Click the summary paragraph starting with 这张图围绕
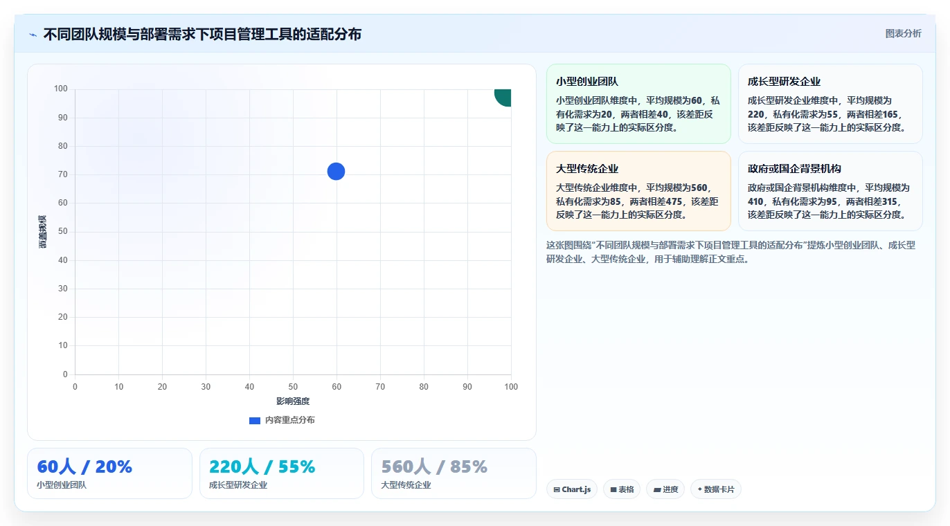The height and width of the screenshot is (526, 950). pos(731,252)
